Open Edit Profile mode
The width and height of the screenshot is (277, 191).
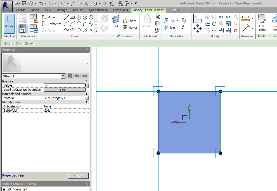click(x=262, y=23)
